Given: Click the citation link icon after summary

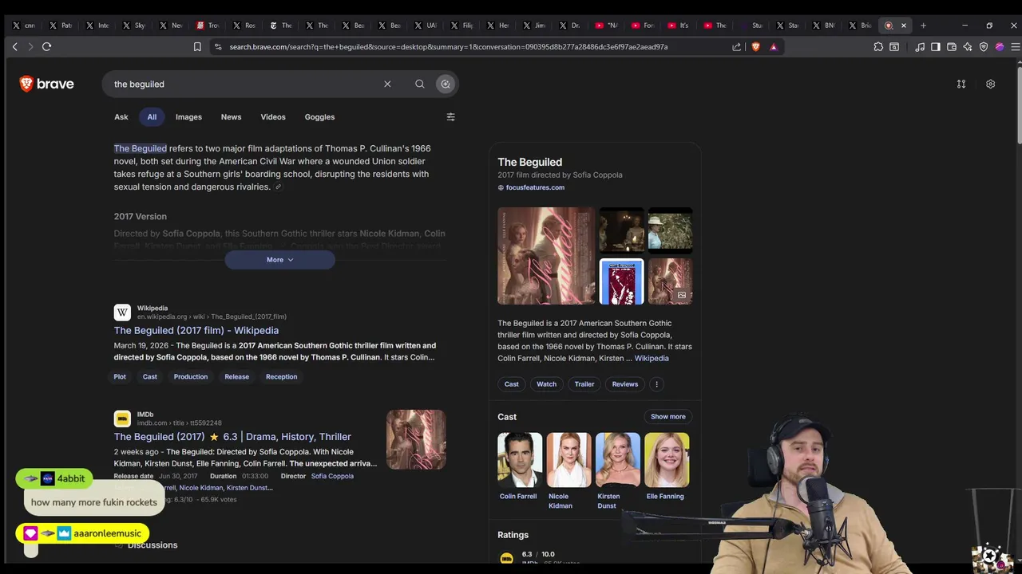Looking at the screenshot, I should pos(278,187).
